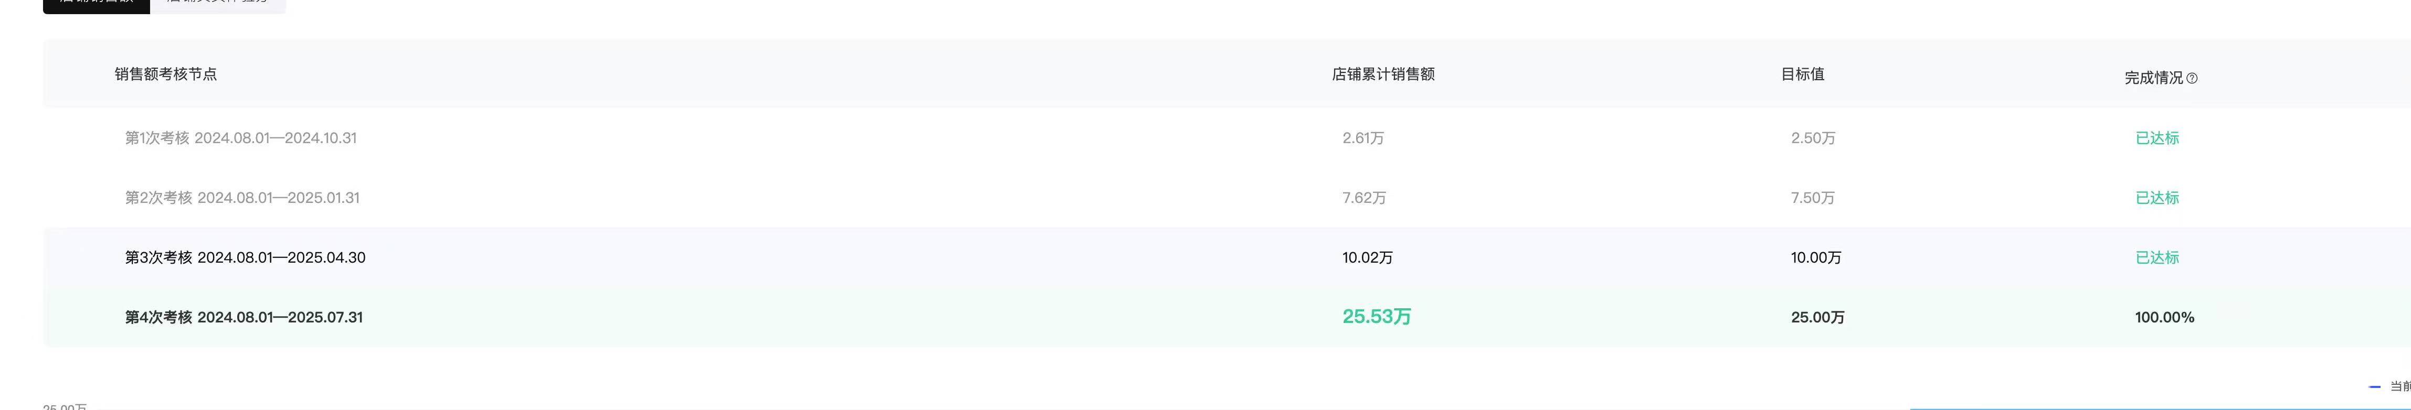This screenshot has width=2411, height=410.
Task: Click the 10.02万 cumulative sales value
Action: [1367, 257]
